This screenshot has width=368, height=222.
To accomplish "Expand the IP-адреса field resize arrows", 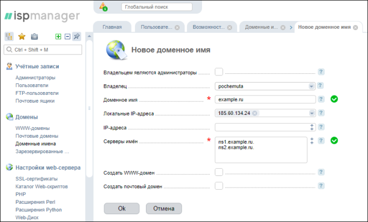I will click(312, 127).
